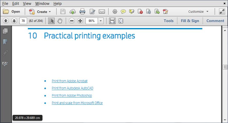
Task: Open the File menu
Action: [5, 4]
